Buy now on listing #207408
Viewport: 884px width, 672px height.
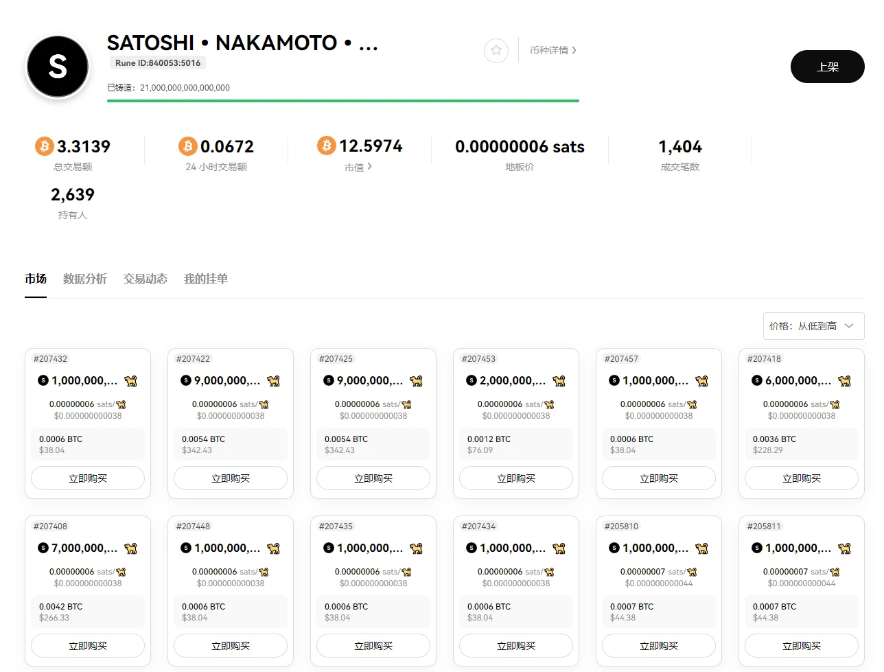(88, 646)
